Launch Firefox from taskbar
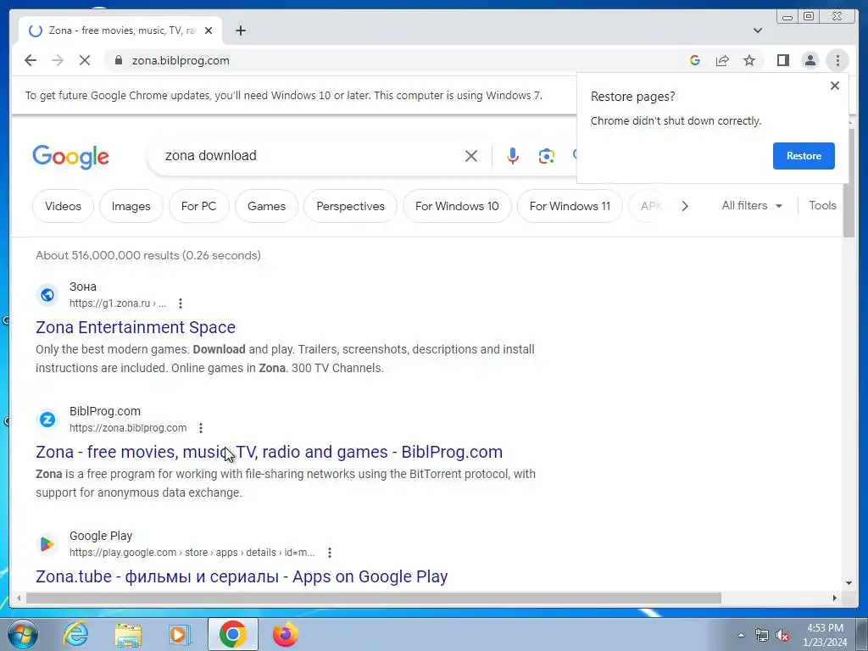Viewport: 868px width, 651px height. pyautogui.click(x=285, y=634)
